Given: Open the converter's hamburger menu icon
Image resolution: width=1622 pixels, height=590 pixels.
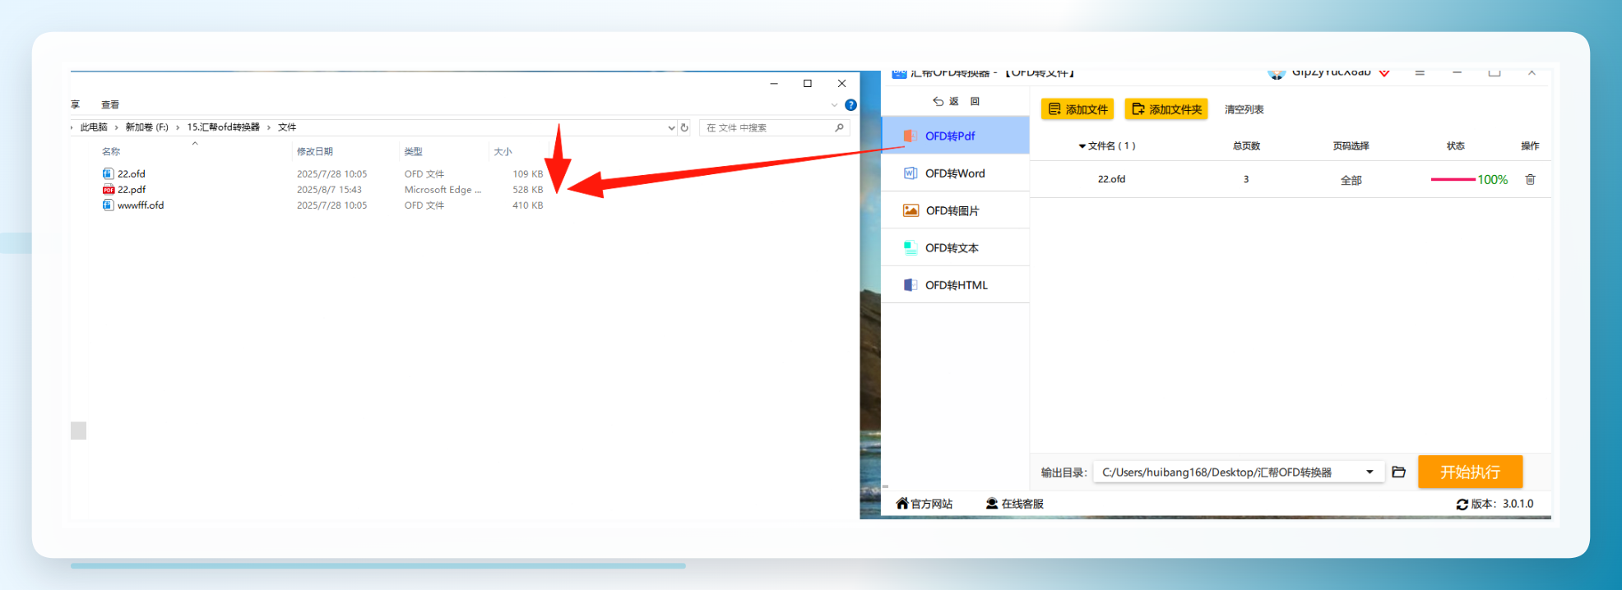Looking at the screenshot, I should click(x=1420, y=73).
